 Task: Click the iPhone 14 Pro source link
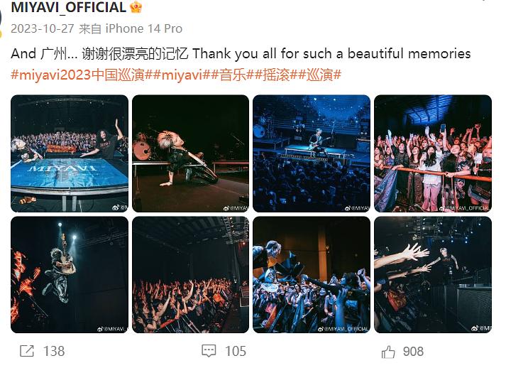[144, 28]
